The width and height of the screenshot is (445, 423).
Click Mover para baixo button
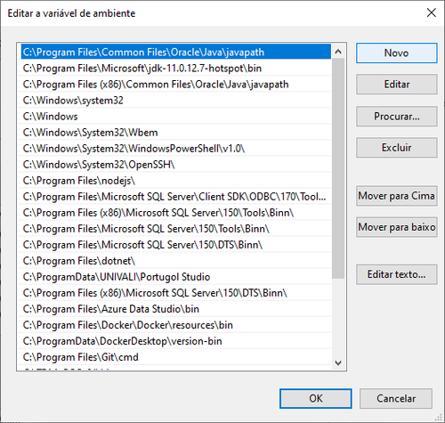397,227
